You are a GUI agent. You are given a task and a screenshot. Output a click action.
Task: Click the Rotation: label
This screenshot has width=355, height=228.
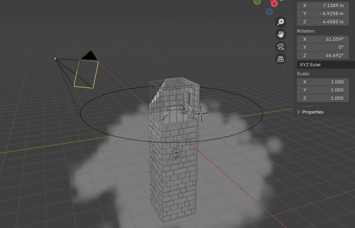point(306,31)
